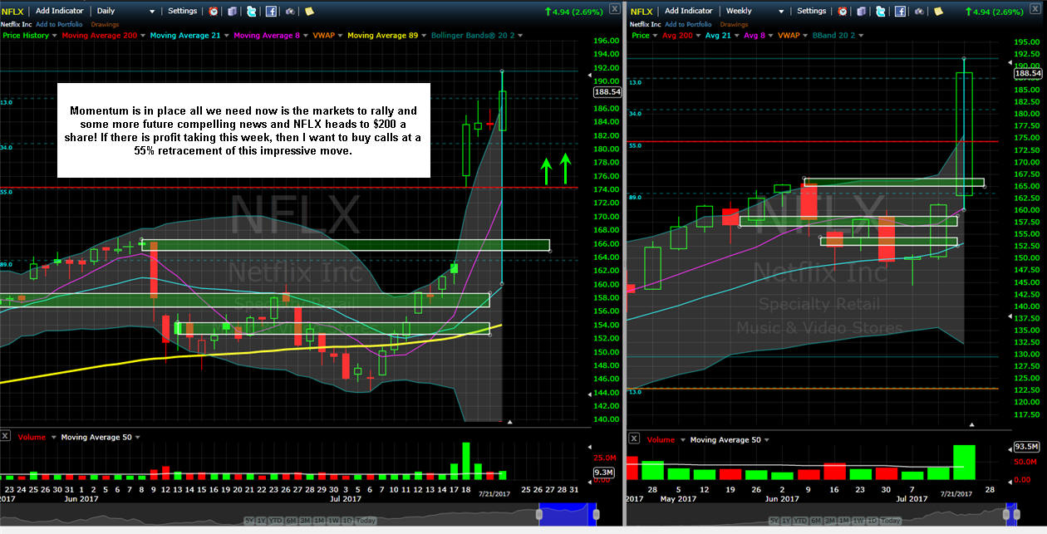Click left handle of daily chart range slider

point(539,515)
